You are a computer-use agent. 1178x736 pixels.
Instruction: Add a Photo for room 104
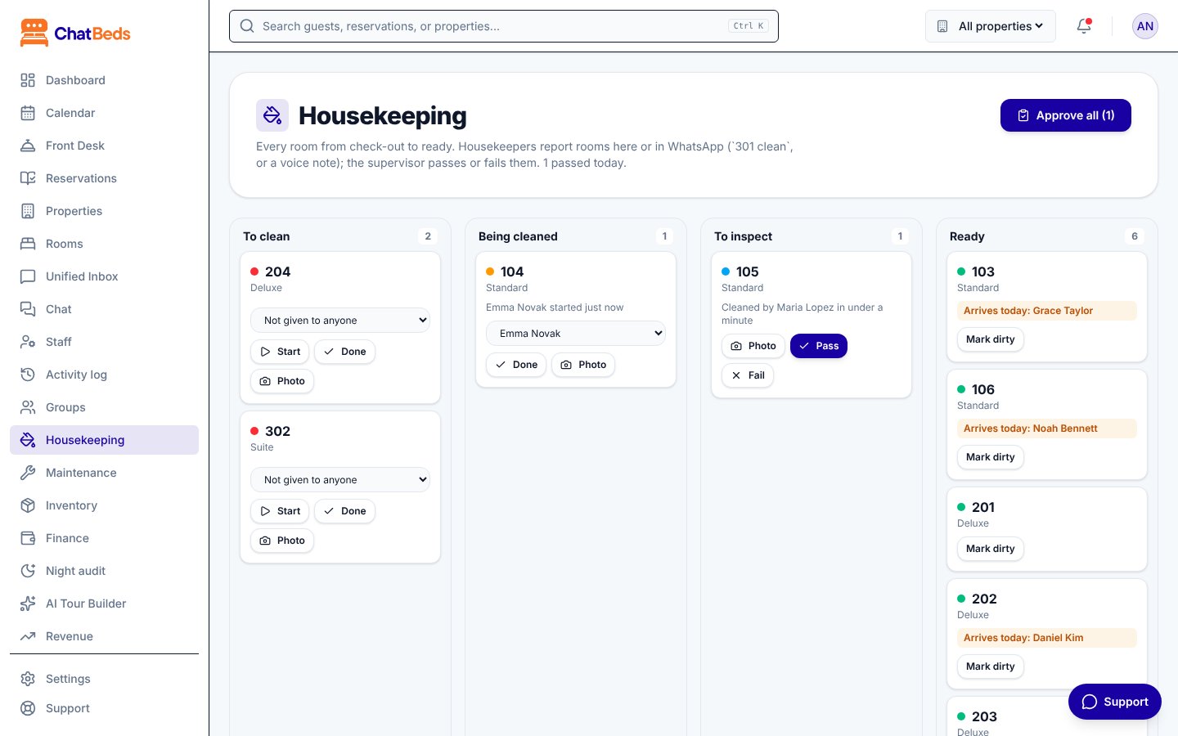583,365
